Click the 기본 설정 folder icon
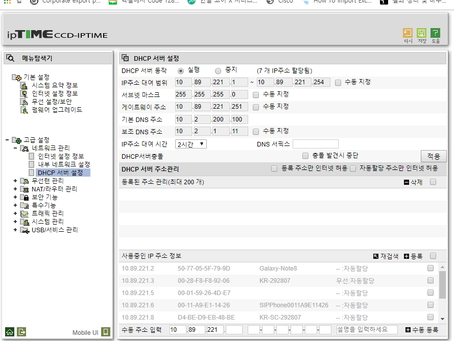This screenshot has width=454, height=341. tap(16, 77)
